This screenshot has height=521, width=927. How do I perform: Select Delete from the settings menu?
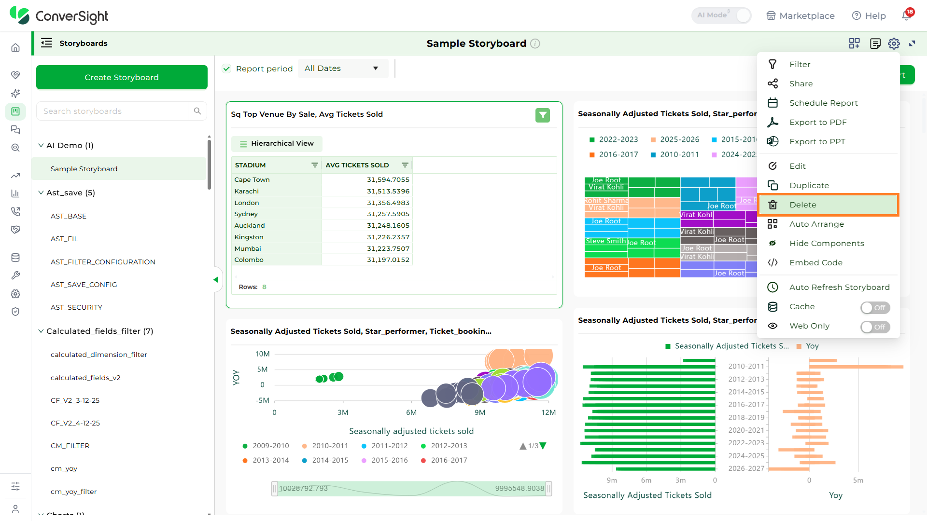click(x=828, y=205)
